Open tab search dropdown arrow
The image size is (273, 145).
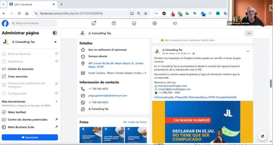(x=3, y=4)
